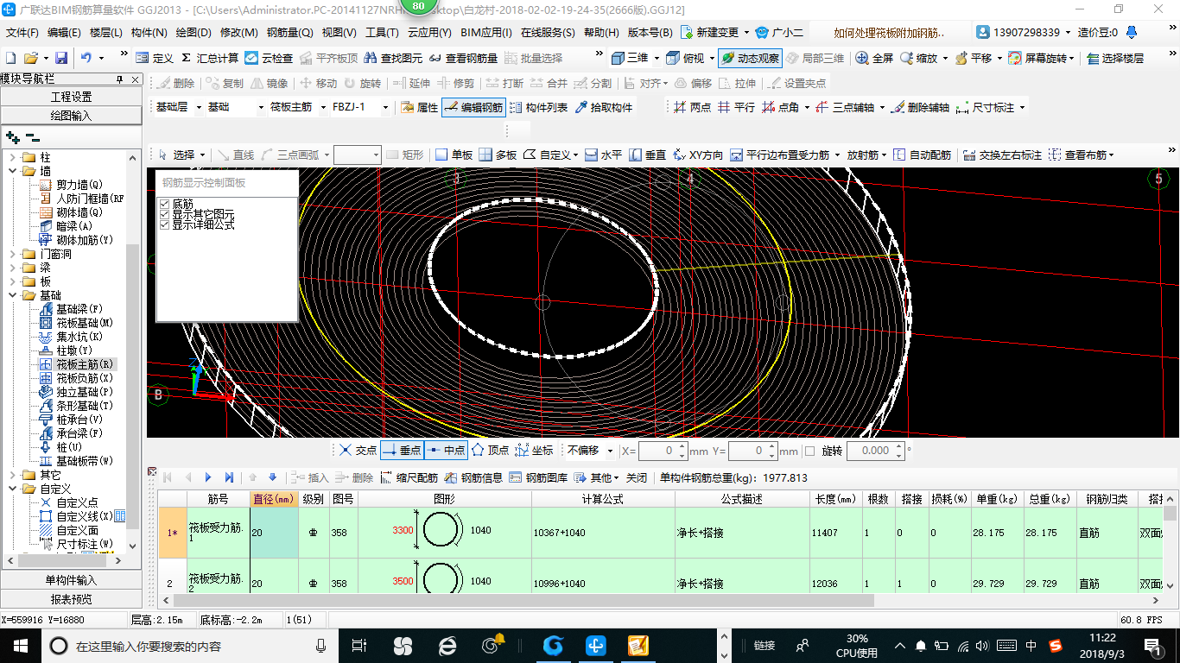Viewport: 1180px width, 663px height.
Task: Open 属性 properties panel
Action: (420, 107)
